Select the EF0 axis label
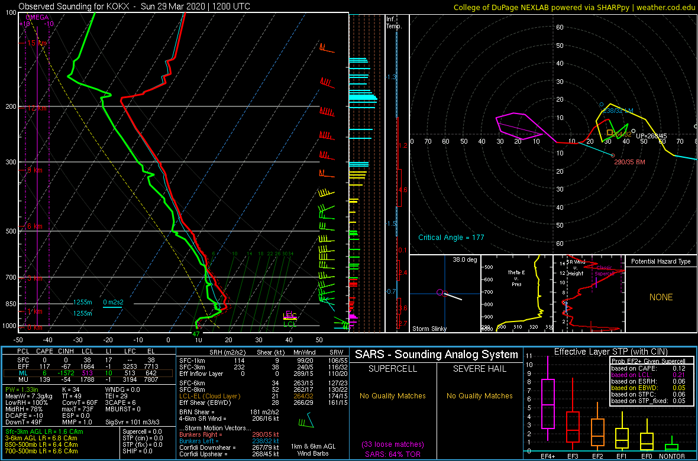This screenshot has height=461, width=698. click(x=647, y=456)
